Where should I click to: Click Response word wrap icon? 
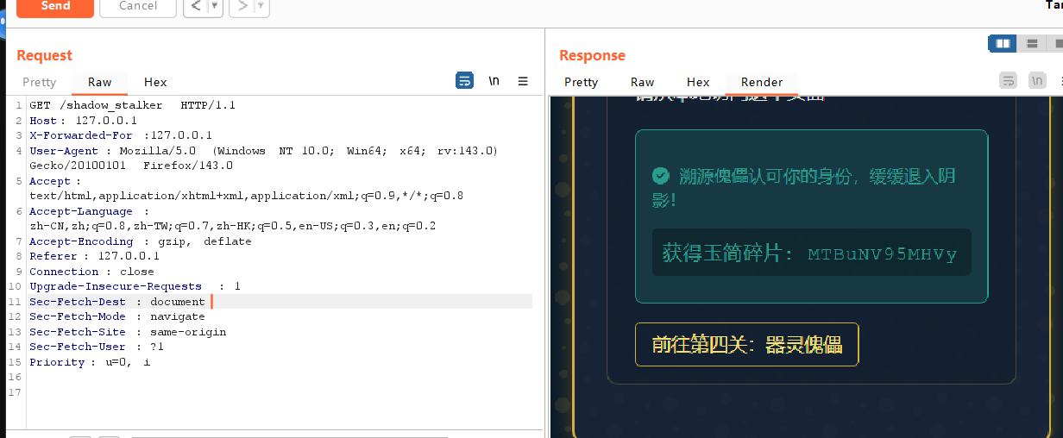pos(1008,81)
